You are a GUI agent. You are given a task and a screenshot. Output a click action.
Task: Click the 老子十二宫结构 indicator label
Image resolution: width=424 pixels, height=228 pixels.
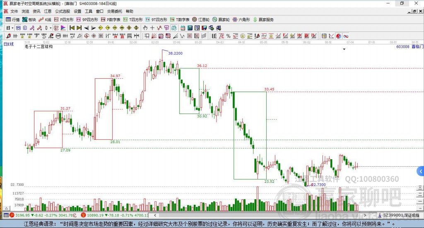[39, 46]
